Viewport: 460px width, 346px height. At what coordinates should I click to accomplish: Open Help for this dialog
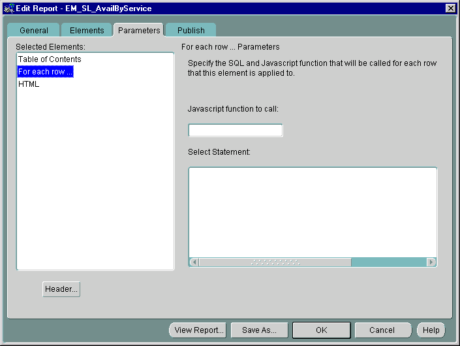(431, 330)
